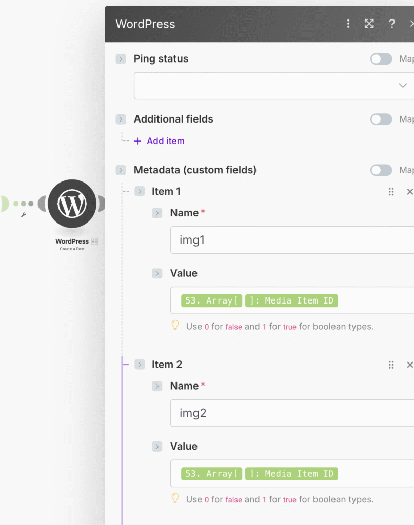Screen dimensions: 414x525
Task: Toggle the Map switch for Additional fields
Action: tap(381, 119)
